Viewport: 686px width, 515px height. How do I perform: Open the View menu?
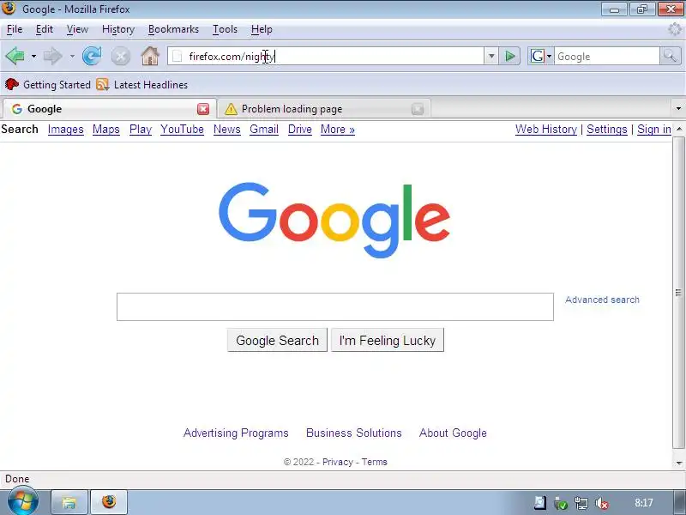[77, 29]
